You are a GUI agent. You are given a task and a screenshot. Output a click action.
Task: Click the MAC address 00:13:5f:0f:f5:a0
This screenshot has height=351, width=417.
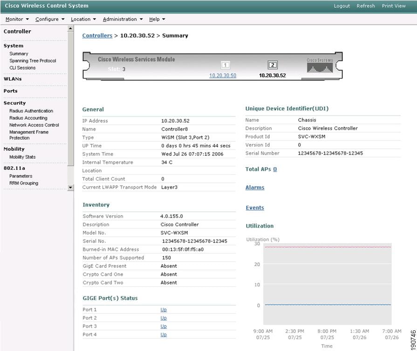(x=183, y=249)
